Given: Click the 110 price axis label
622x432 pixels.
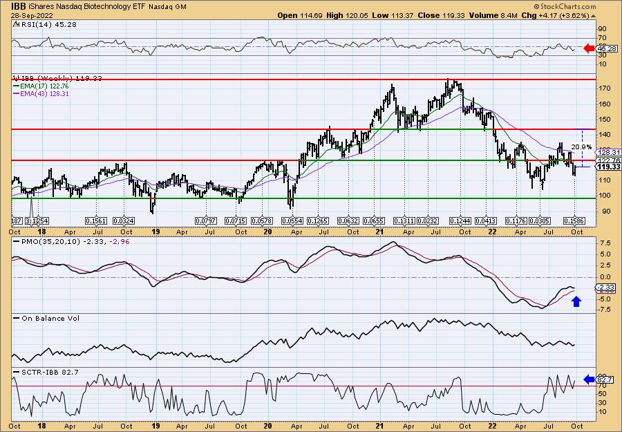Looking at the screenshot, I should click(x=605, y=180).
